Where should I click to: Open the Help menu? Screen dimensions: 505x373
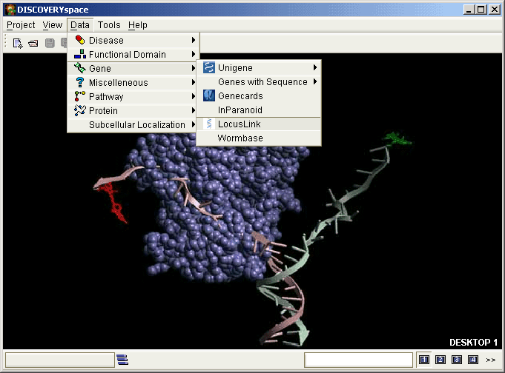137,25
